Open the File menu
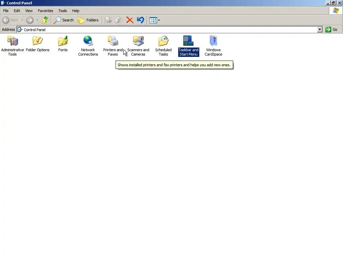Image resolution: width=343 pixels, height=257 pixels. coord(6,11)
